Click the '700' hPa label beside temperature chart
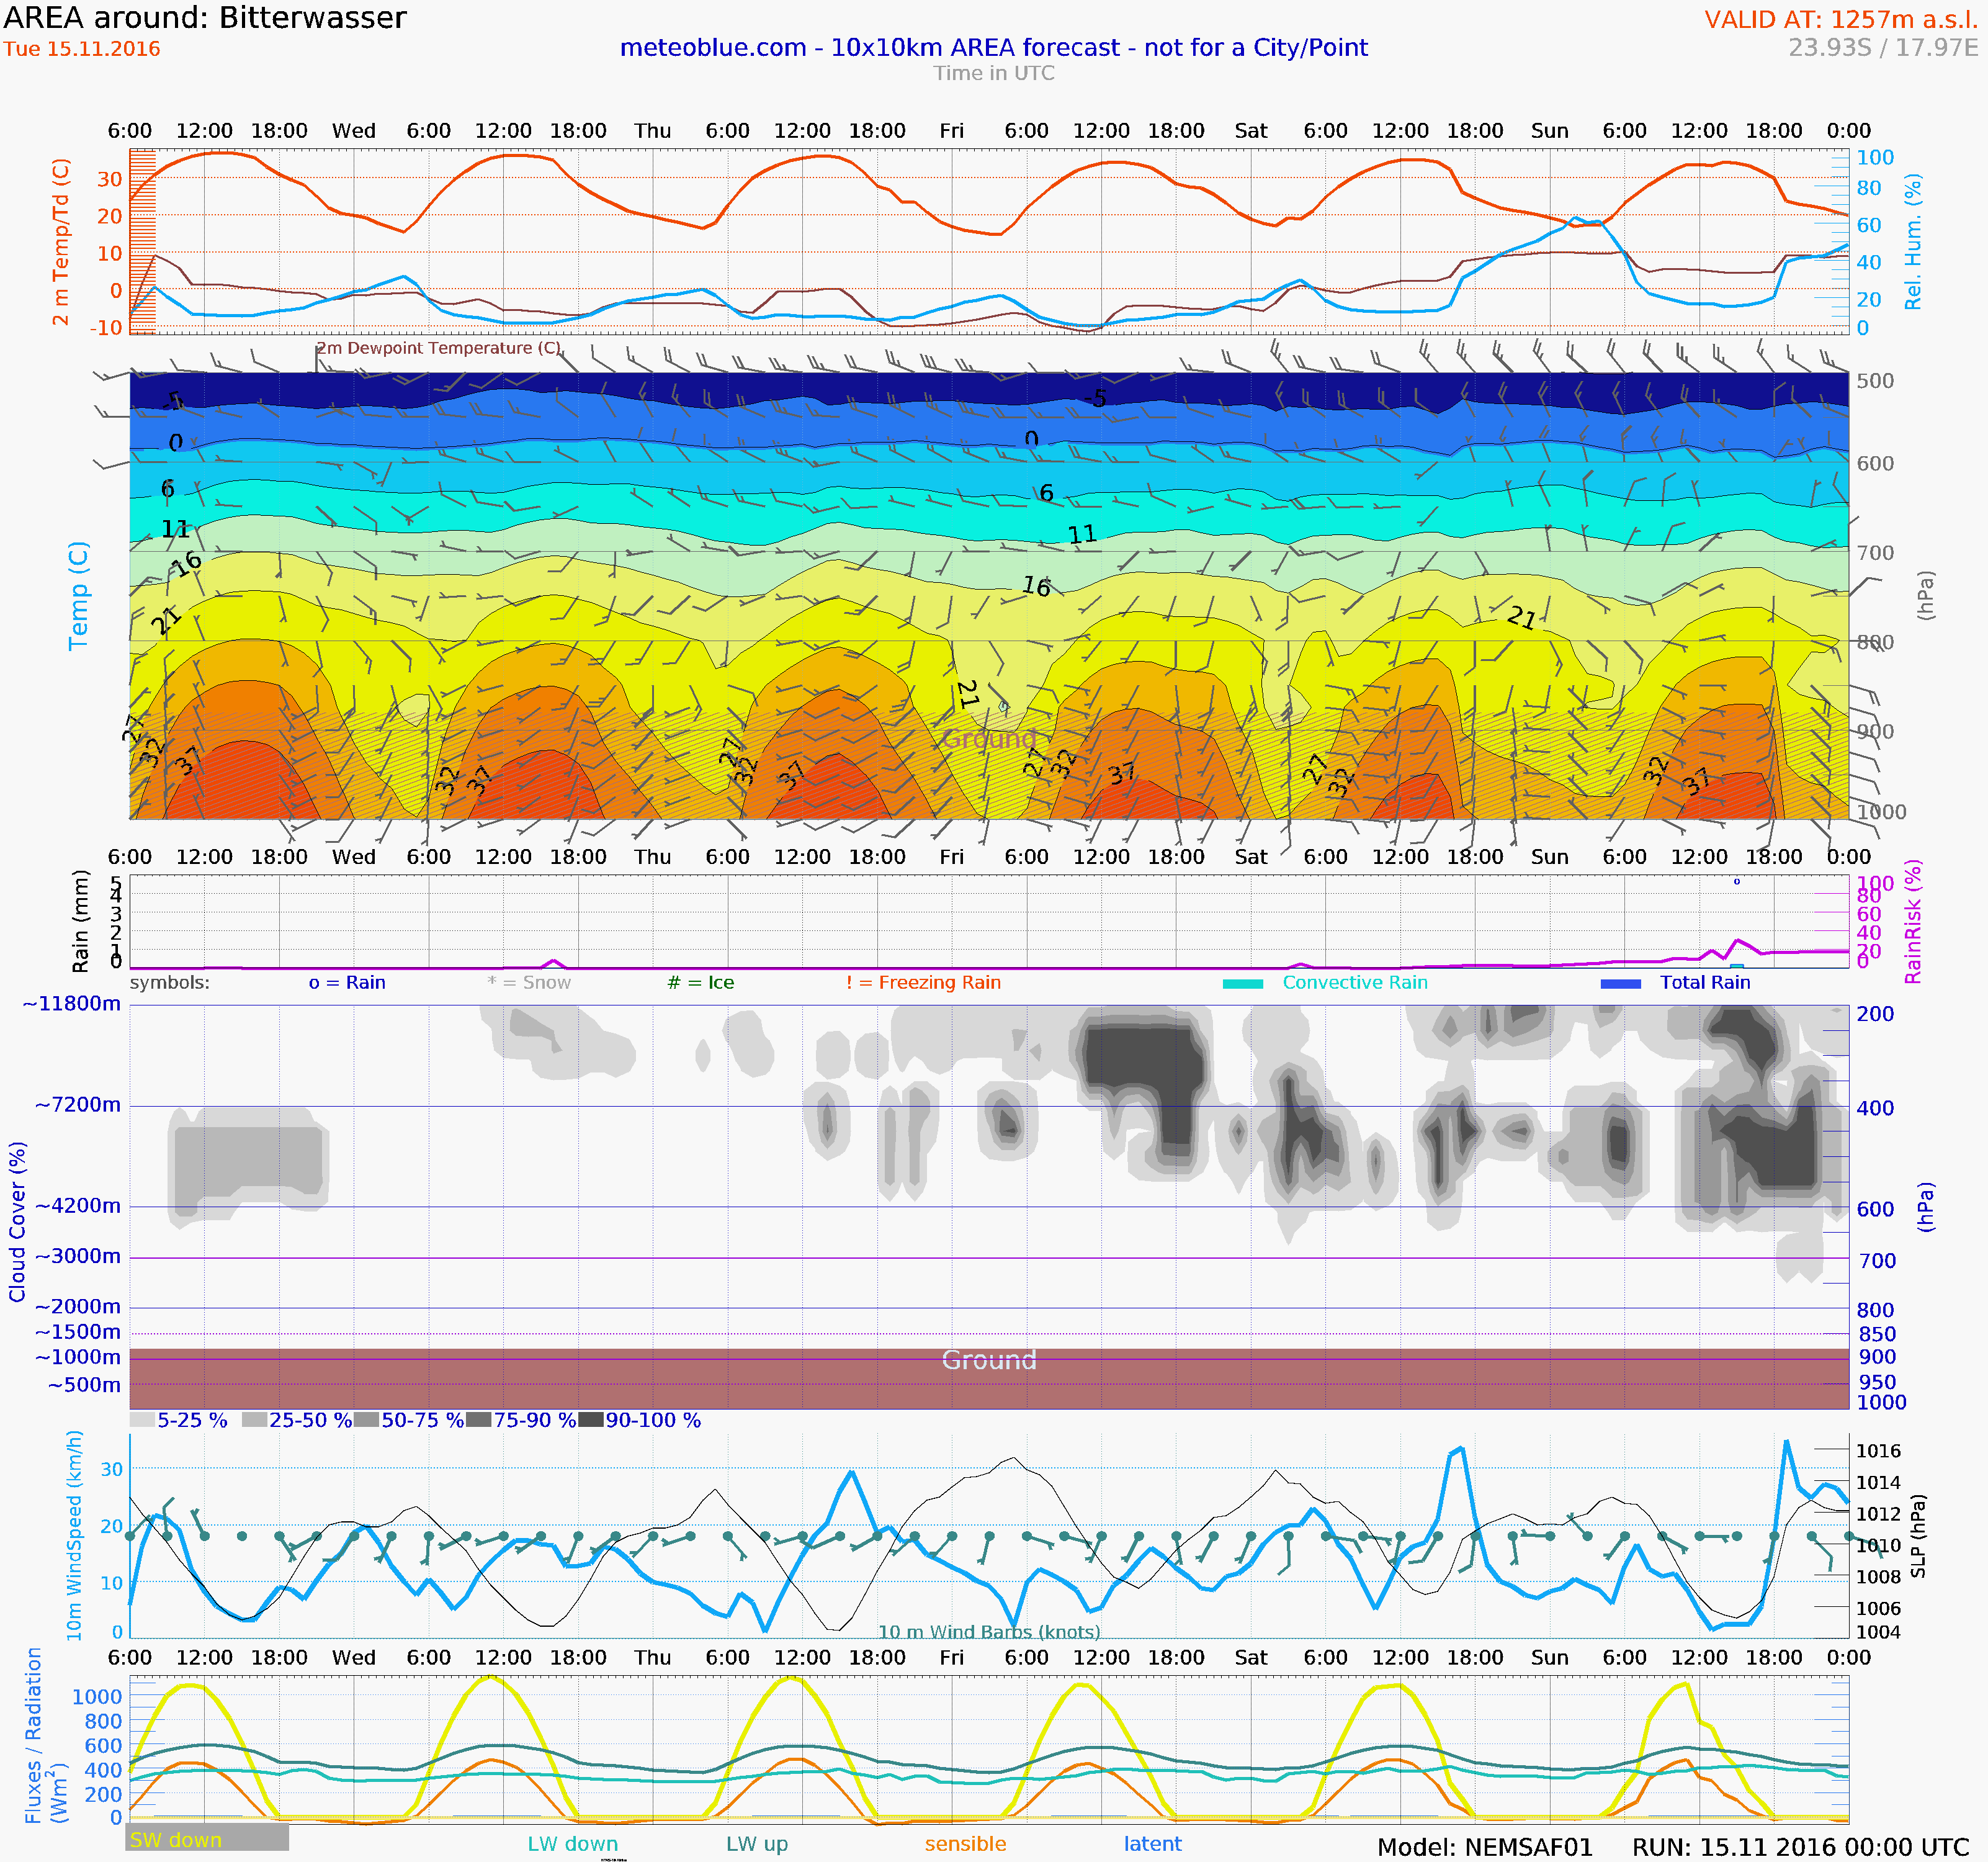This screenshot has width=1988, height=1862. 1875,553
